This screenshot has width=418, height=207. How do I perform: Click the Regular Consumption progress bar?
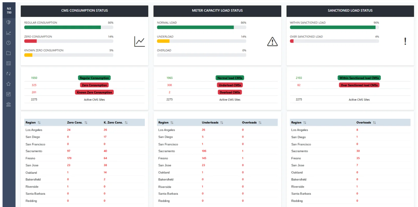pos(69,27)
